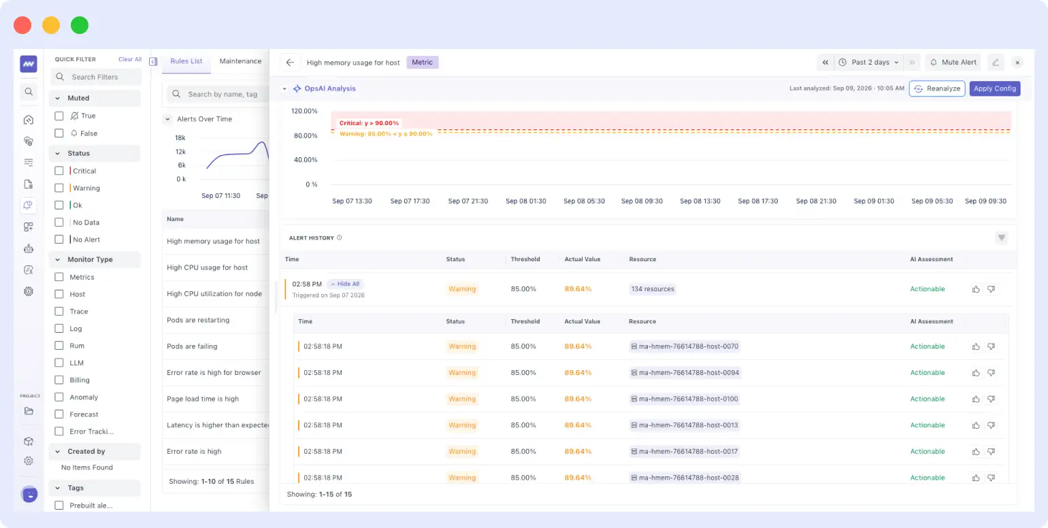Click the edit pencil icon in header

pos(996,62)
